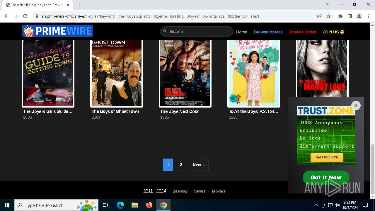View site information padlock icon

coord(37,16)
